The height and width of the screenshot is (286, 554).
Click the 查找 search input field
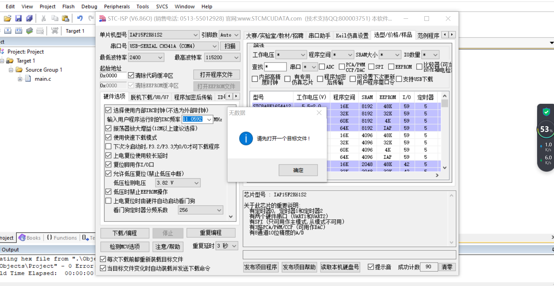click(x=275, y=67)
